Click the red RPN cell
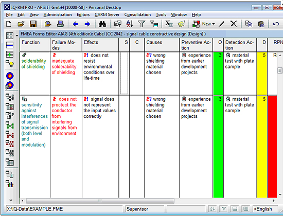 click(x=272, y=147)
